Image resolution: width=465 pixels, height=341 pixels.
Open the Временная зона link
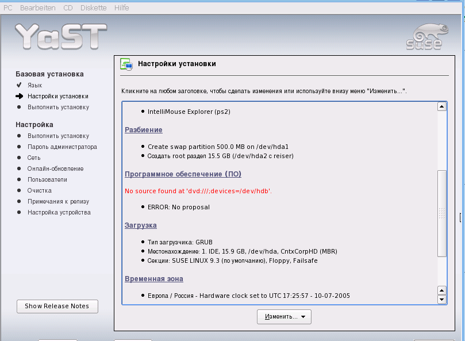tap(154, 279)
